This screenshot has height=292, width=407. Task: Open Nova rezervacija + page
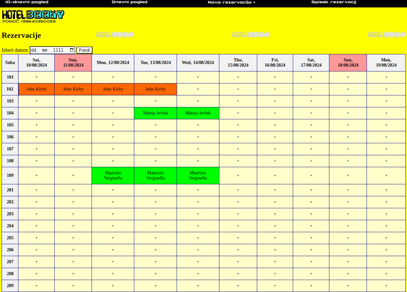pos(231,2)
